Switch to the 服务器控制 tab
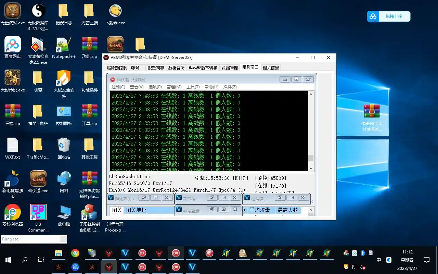Image resolution: width=438 pixels, height=274 pixels. pos(117,68)
